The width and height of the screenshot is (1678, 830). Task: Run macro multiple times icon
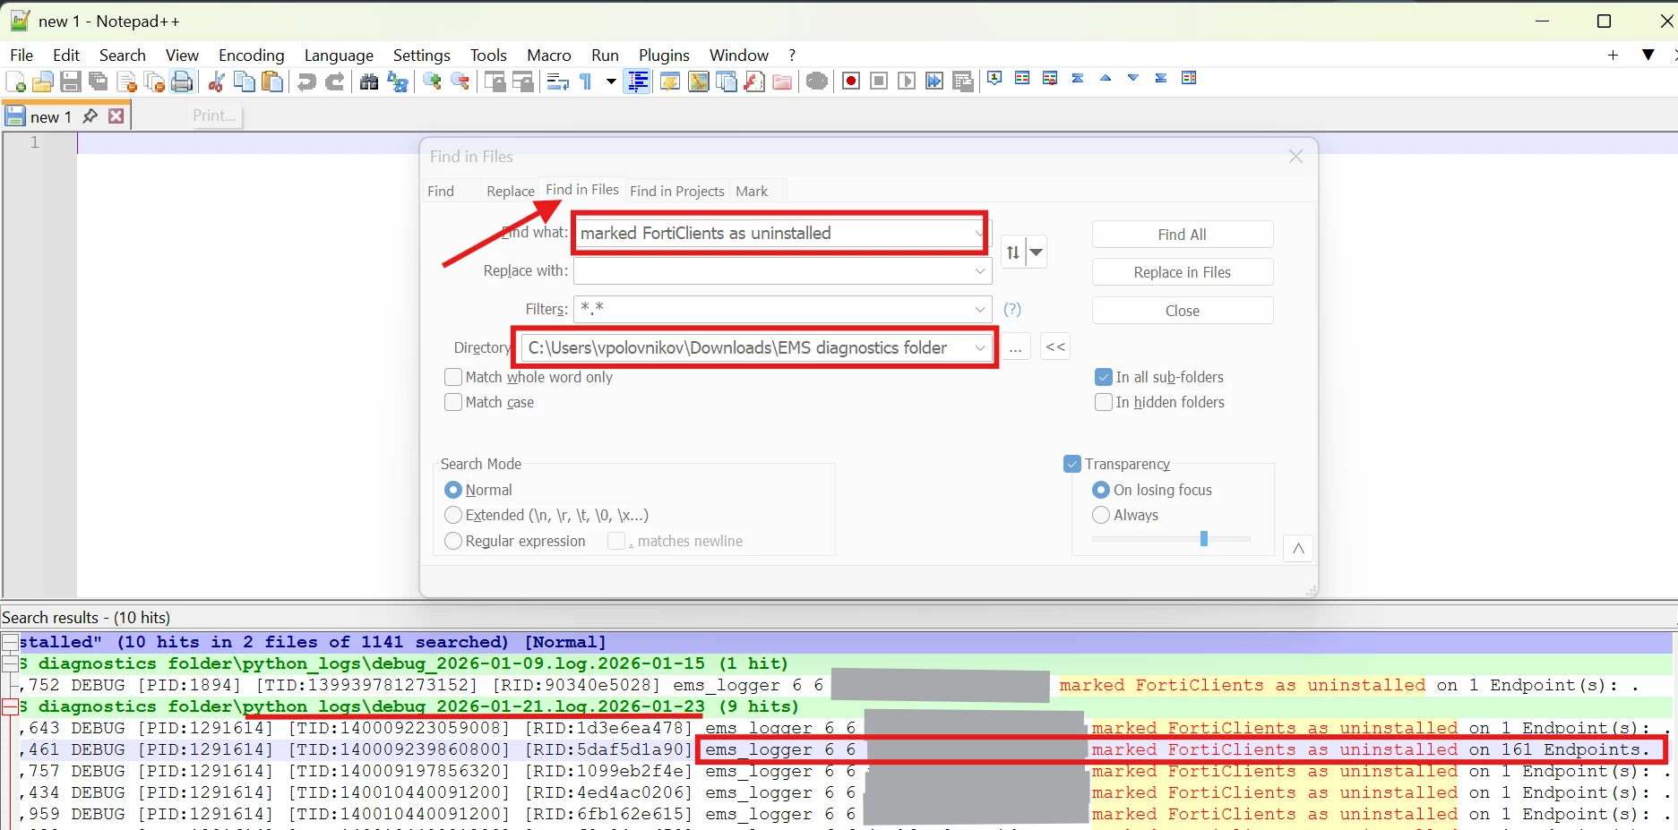click(934, 81)
